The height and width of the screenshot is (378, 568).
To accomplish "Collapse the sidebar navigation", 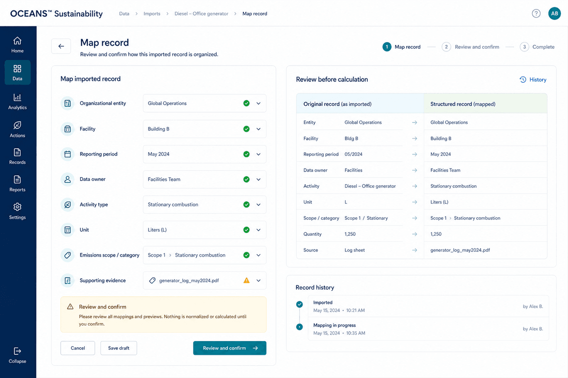I will coord(18,355).
